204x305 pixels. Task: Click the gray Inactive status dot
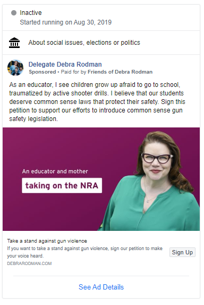tap(14, 13)
